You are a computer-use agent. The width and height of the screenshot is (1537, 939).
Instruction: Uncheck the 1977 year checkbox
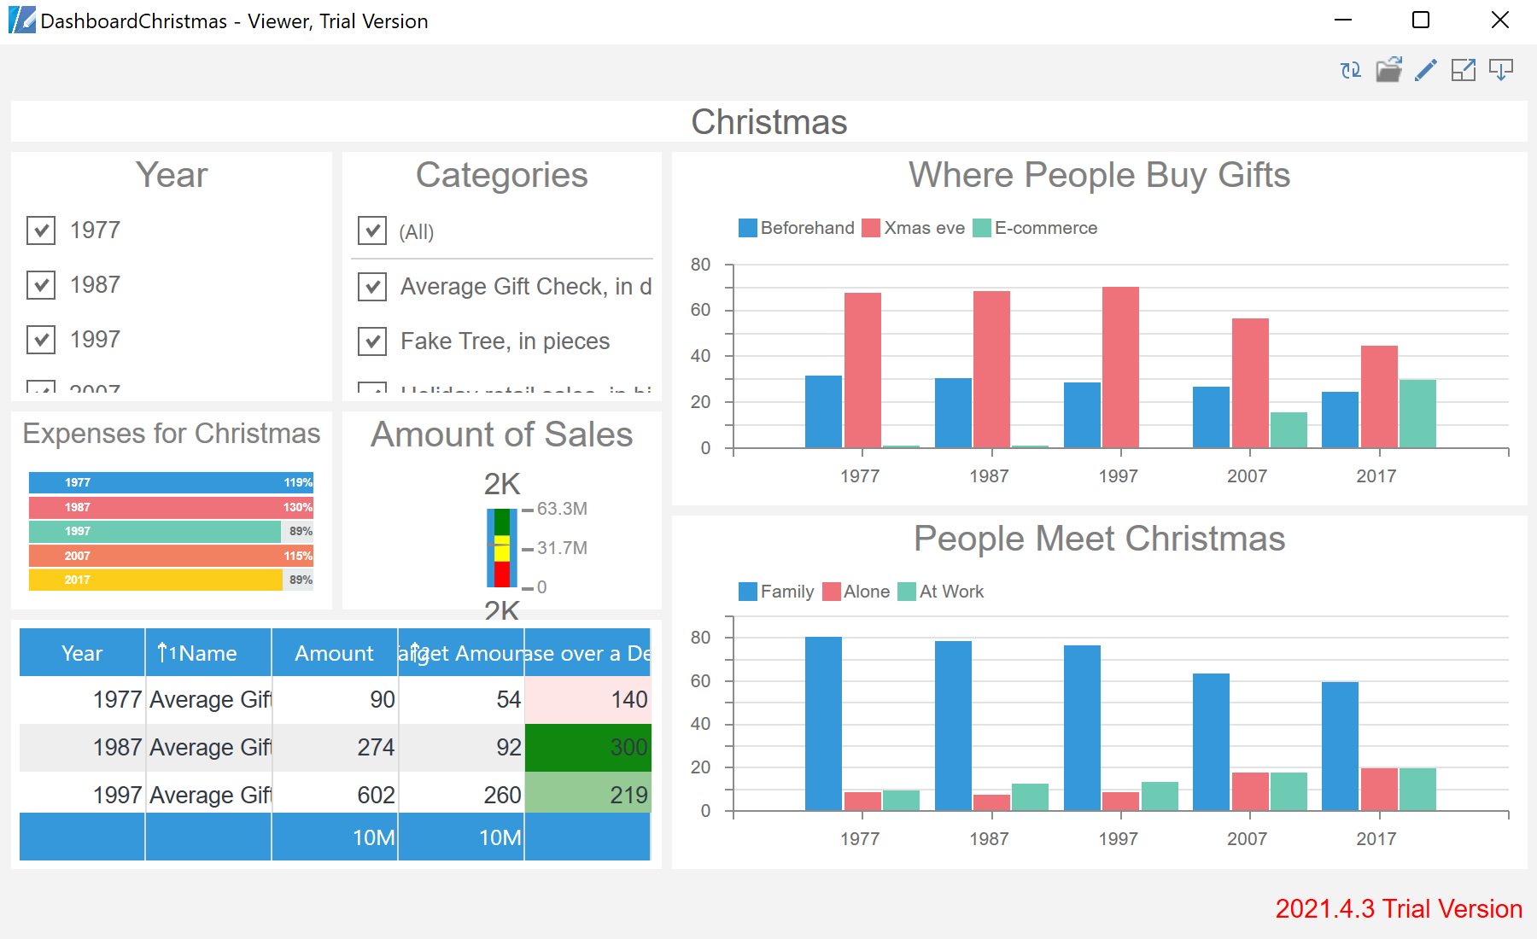pyautogui.click(x=41, y=230)
